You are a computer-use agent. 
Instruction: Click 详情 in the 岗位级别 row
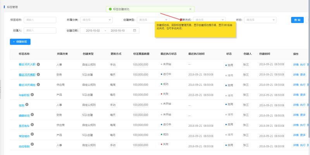click(296, 145)
